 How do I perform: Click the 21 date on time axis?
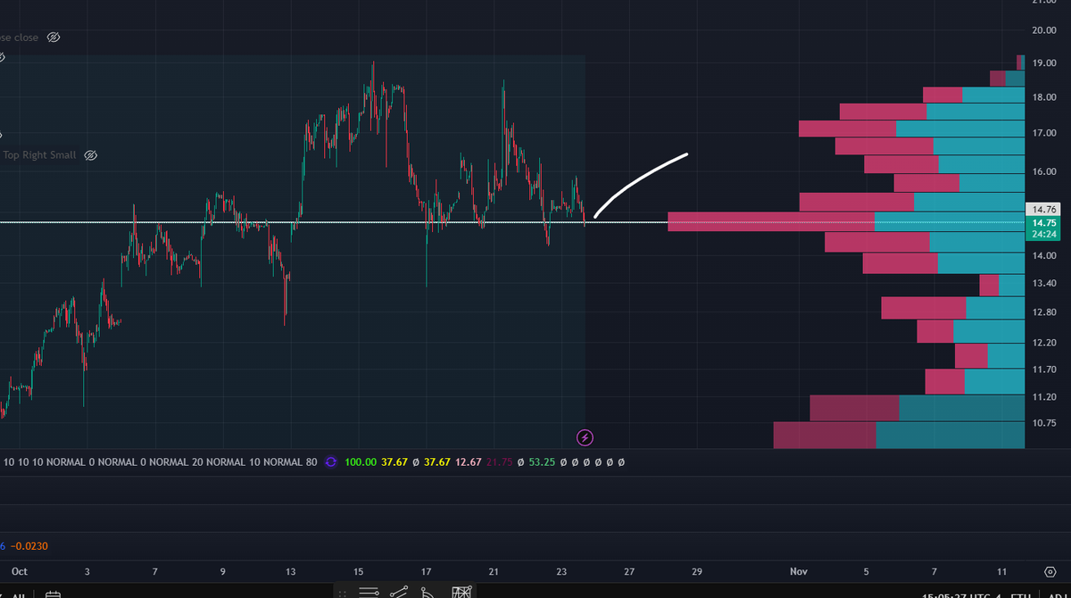494,571
